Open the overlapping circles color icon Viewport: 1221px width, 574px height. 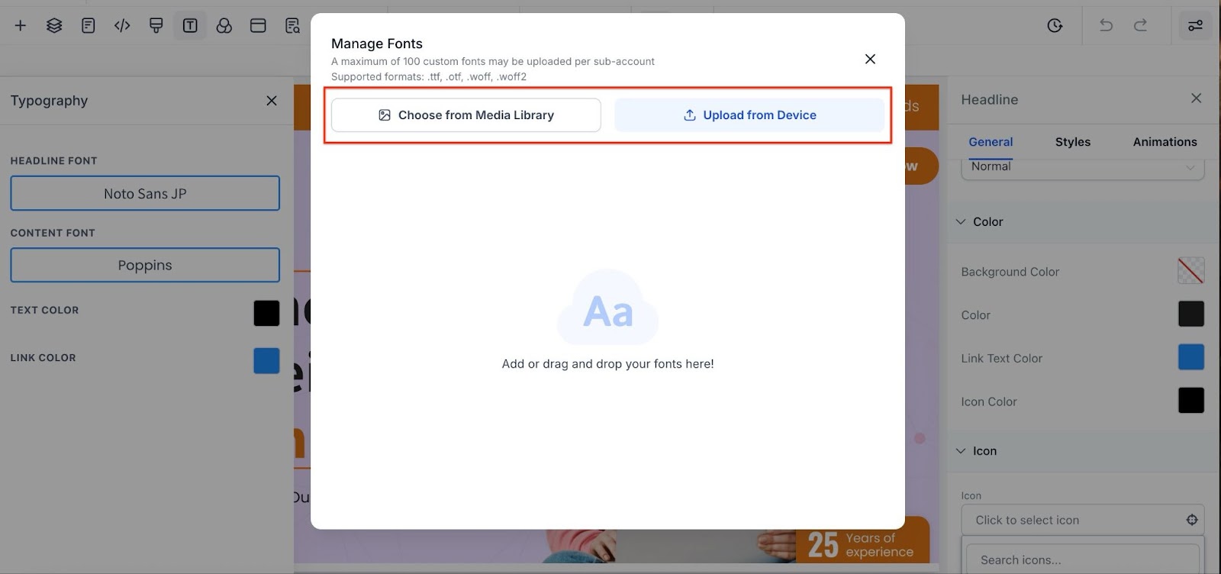(224, 26)
